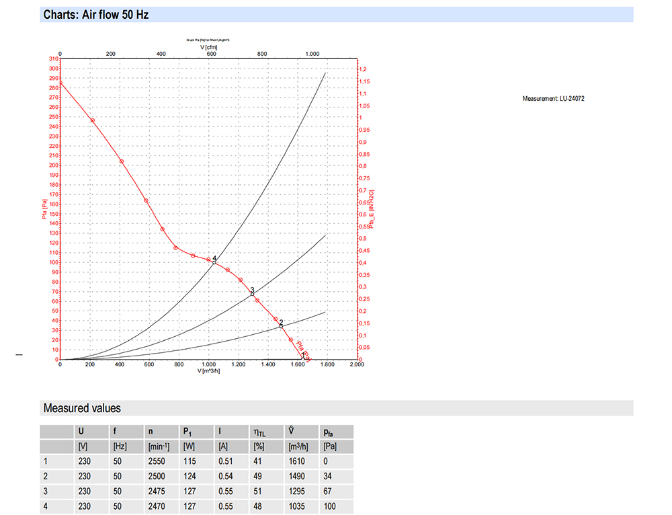Click the current value '0.51'
The width and height of the screenshot is (672, 515).
pos(225,461)
